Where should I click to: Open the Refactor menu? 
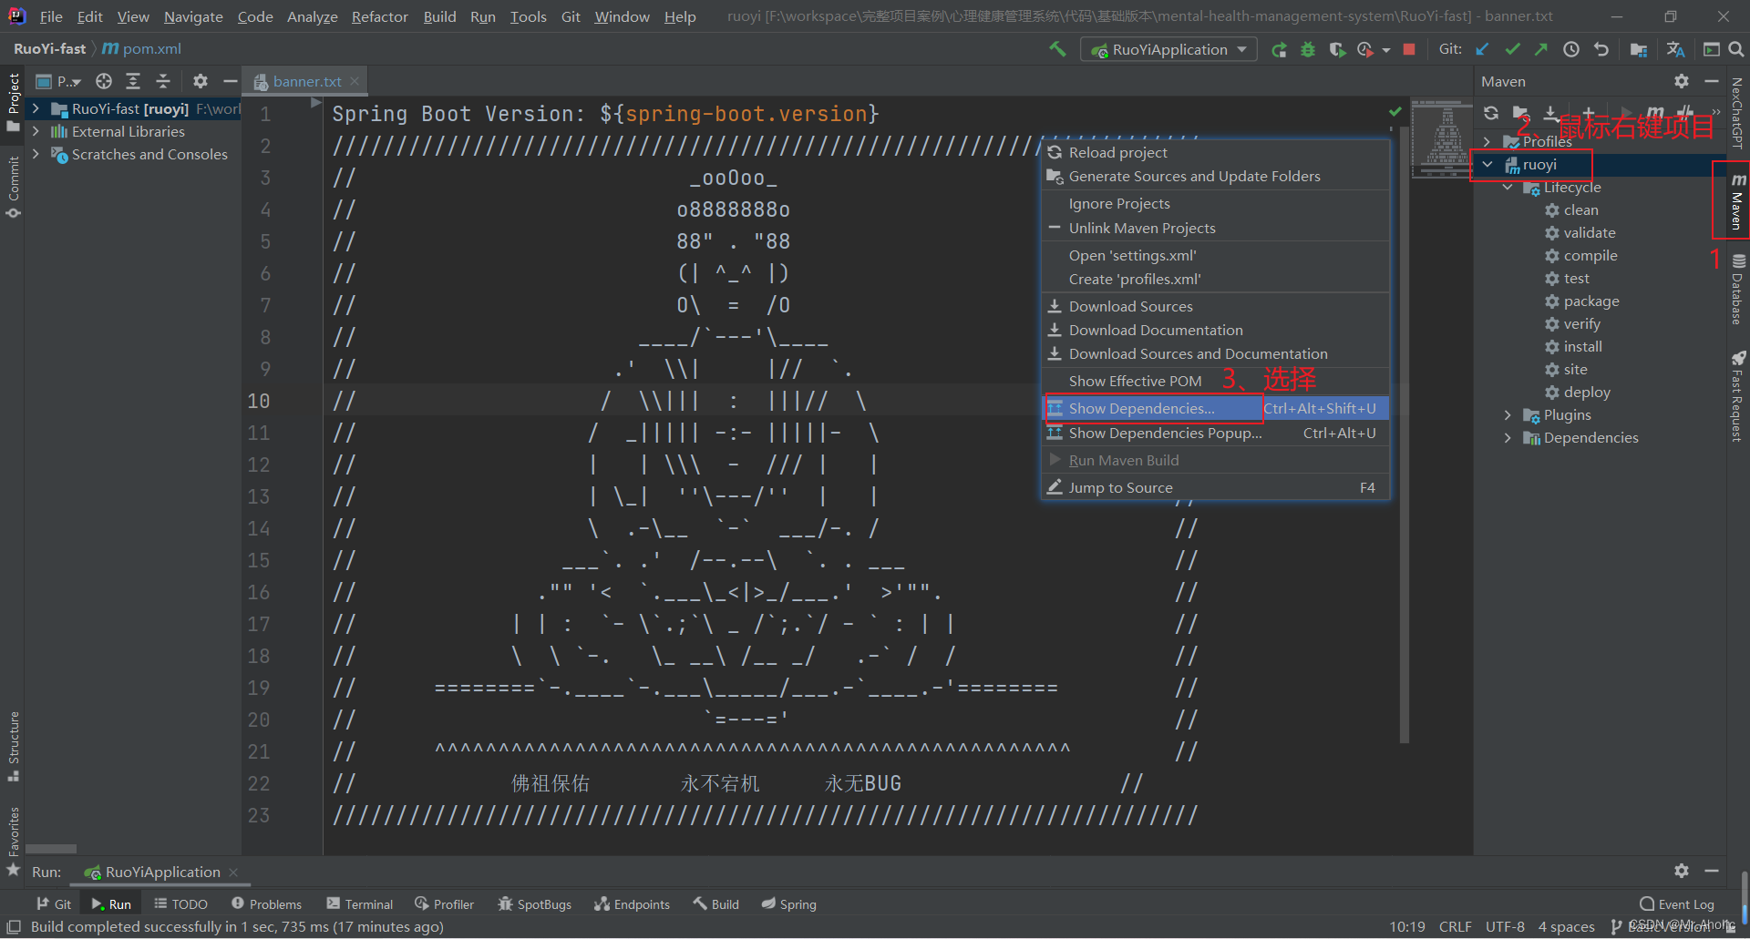click(x=379, y=16)
